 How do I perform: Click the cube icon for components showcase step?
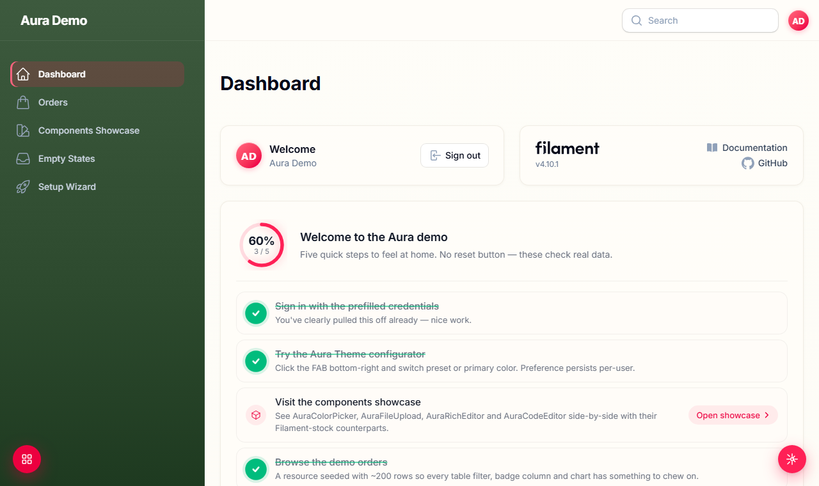click(x=256, y=415)
